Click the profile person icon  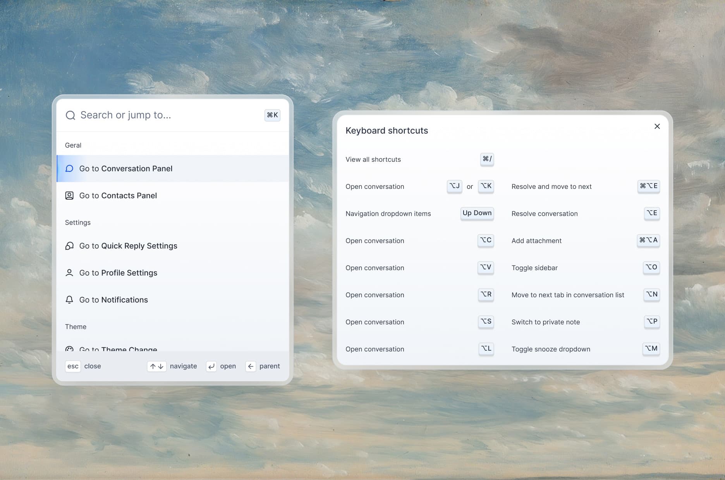point(69,273)
